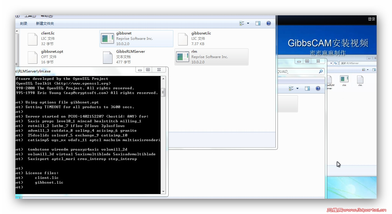Screen dimensions: 392x214
Task: Toggle preview pane in the RLMServer background window
Action: pos(374,70)
